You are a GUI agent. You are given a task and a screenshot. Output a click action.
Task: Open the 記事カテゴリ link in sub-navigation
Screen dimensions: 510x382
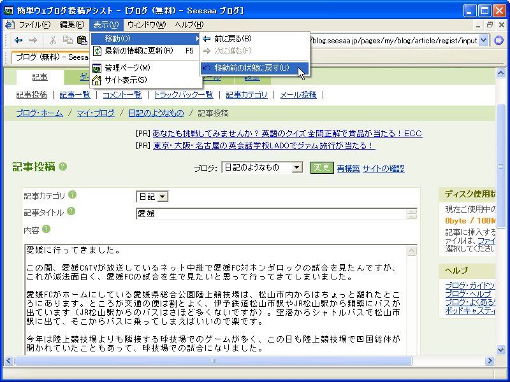click(247, 95)
